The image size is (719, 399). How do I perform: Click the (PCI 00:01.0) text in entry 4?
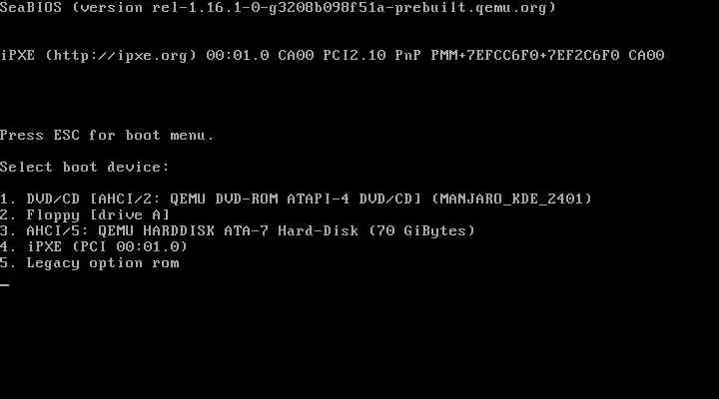pyautogui.click(x=129, y=246)
